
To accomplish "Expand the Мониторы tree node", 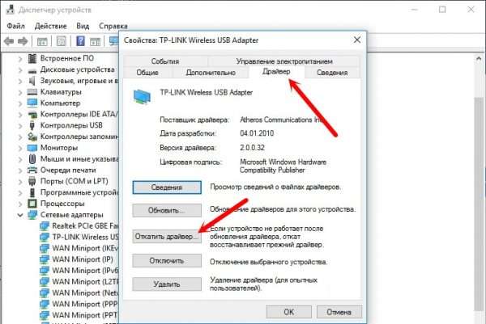I will [x=20, y=149].
